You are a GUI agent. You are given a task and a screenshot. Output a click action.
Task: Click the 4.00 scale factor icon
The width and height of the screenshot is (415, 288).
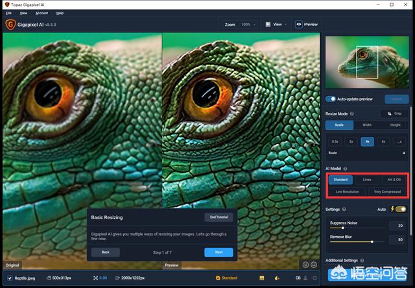pyautogui.click(x=95, y=278)
